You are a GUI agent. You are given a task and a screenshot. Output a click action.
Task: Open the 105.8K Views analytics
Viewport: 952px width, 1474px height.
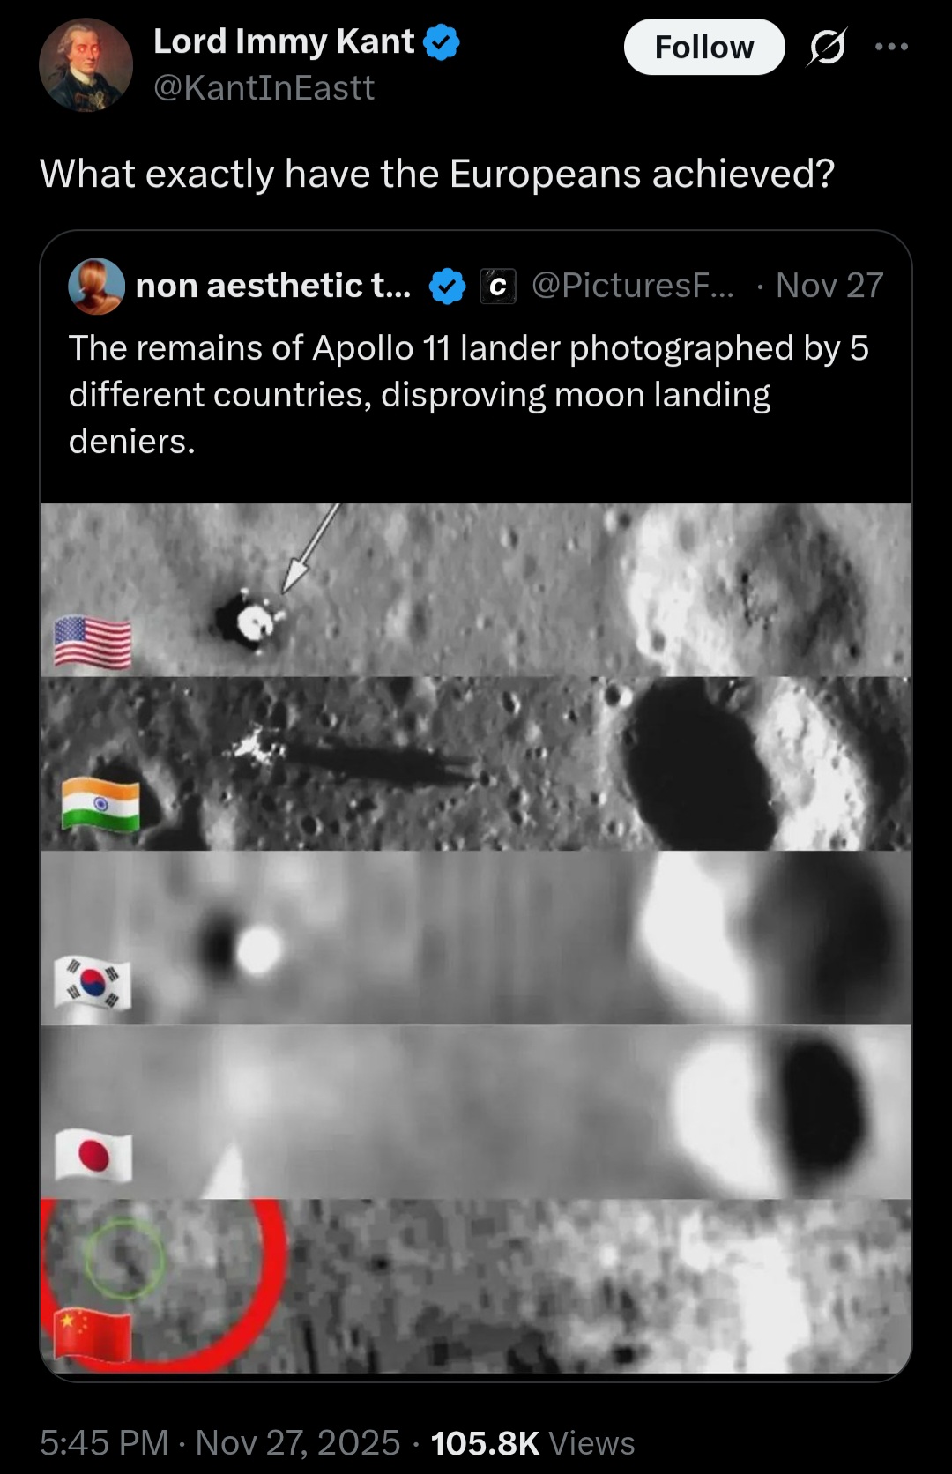(x=532, y=1443)
